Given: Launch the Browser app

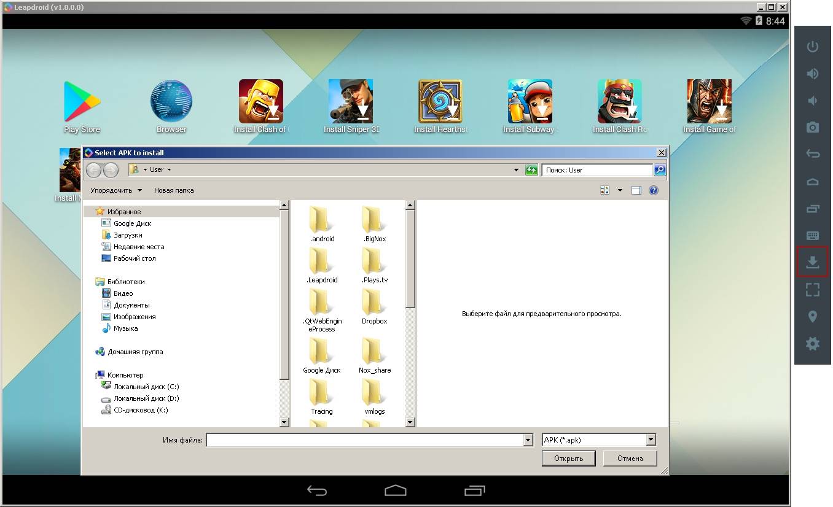Looking at the screenshot, I should [x=171, y=107].
